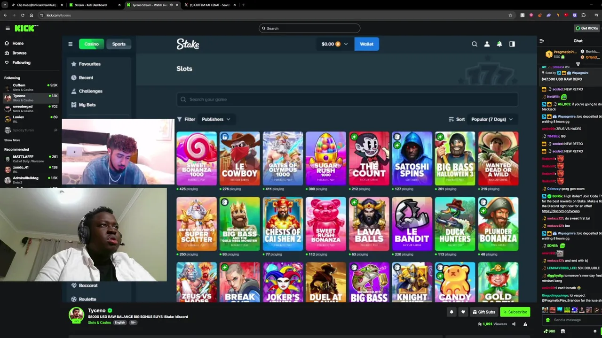Viewport: 602px width, 338px height.
Task: Open Satoshi Spins slot game
Action: click(x=412, y=159)
